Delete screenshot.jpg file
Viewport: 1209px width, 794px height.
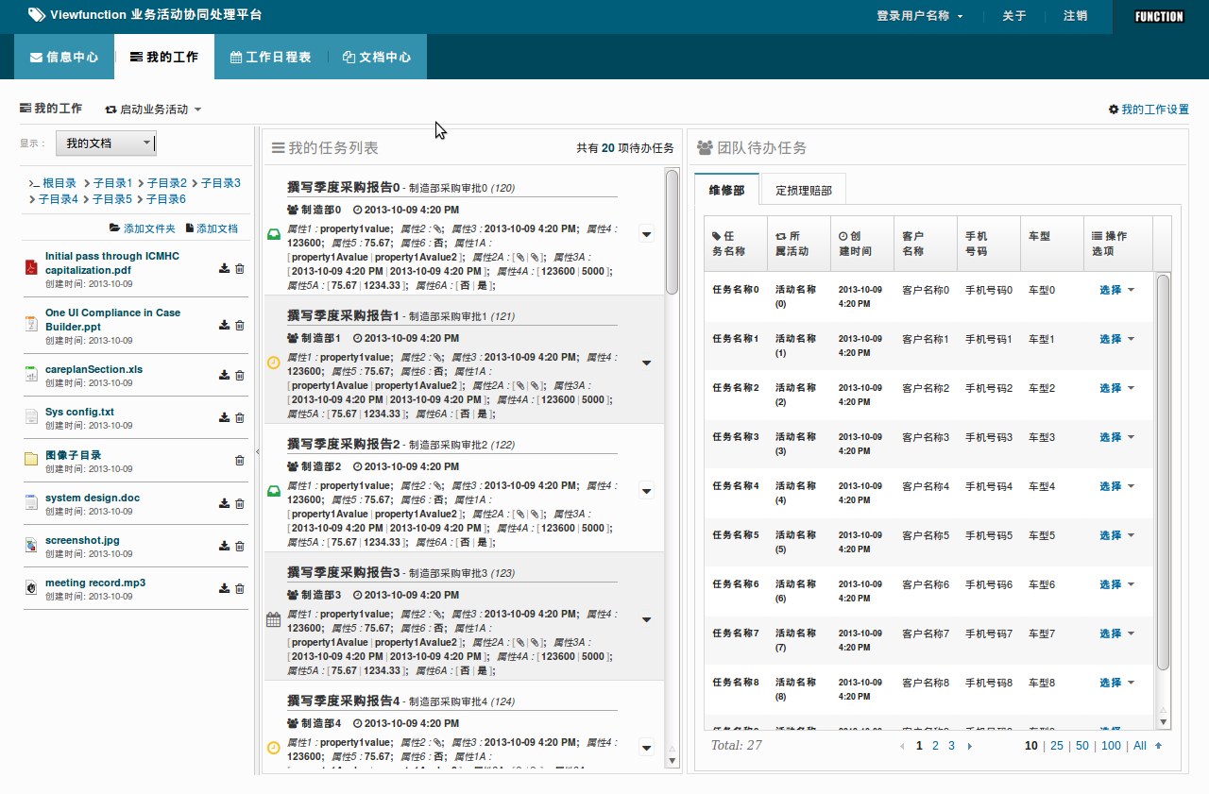[x=239, y=546]
